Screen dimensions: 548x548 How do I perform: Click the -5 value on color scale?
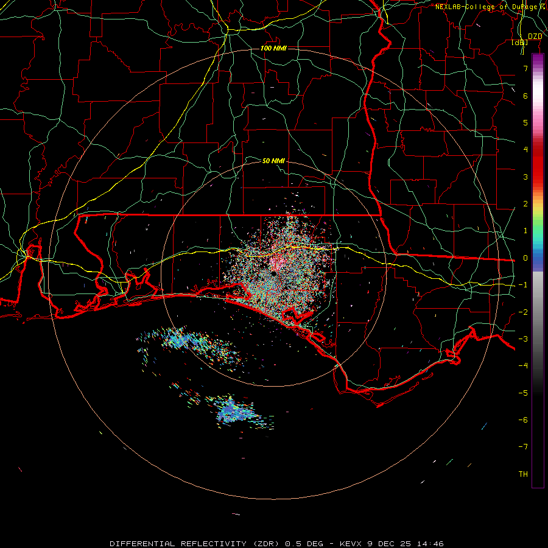point(524,393)
